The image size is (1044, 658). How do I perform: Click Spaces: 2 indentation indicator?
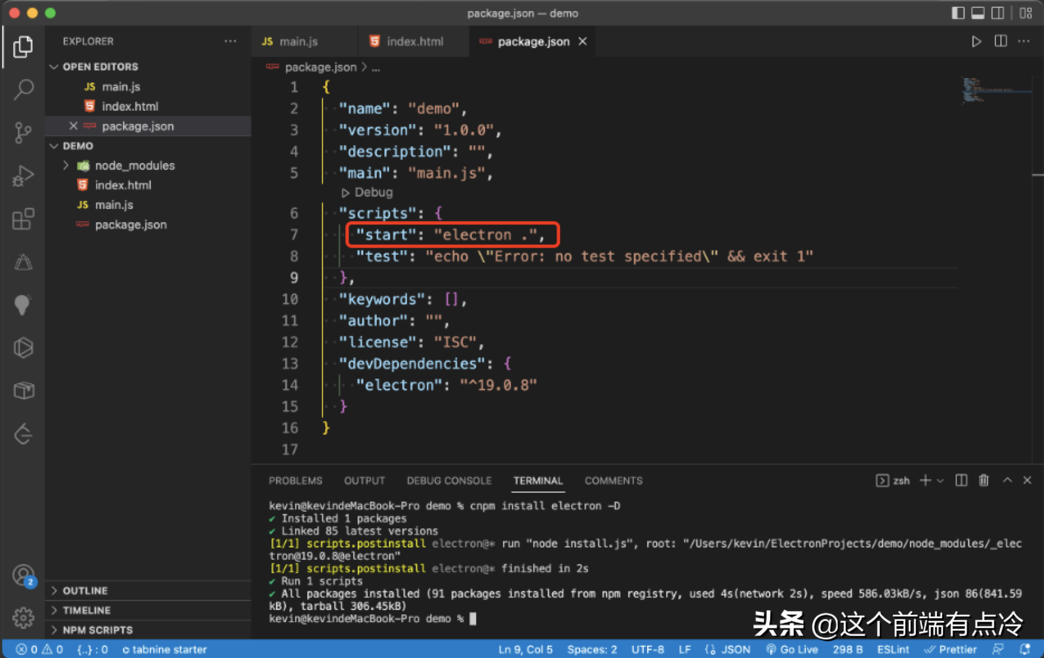tap(592, 650)
